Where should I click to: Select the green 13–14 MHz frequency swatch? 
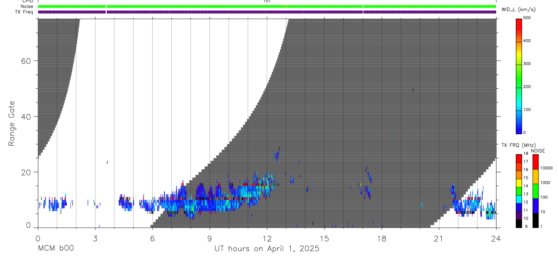(519, 191)
